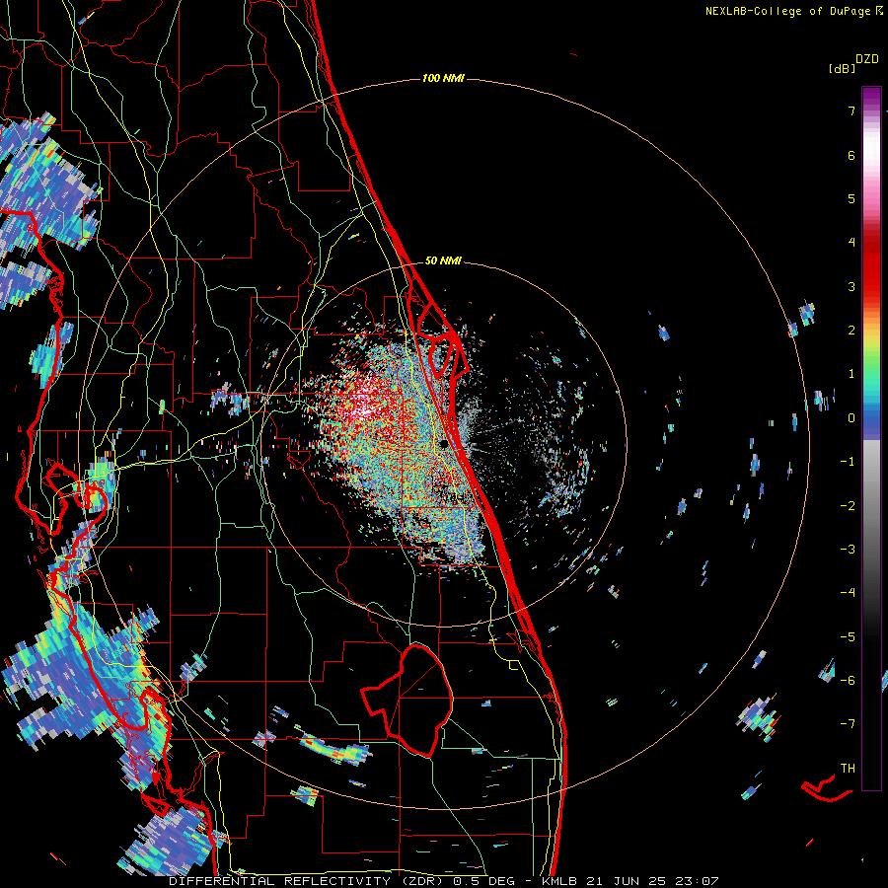
Task: Click the TH label on color scale
Action: [x=848, y=769]
